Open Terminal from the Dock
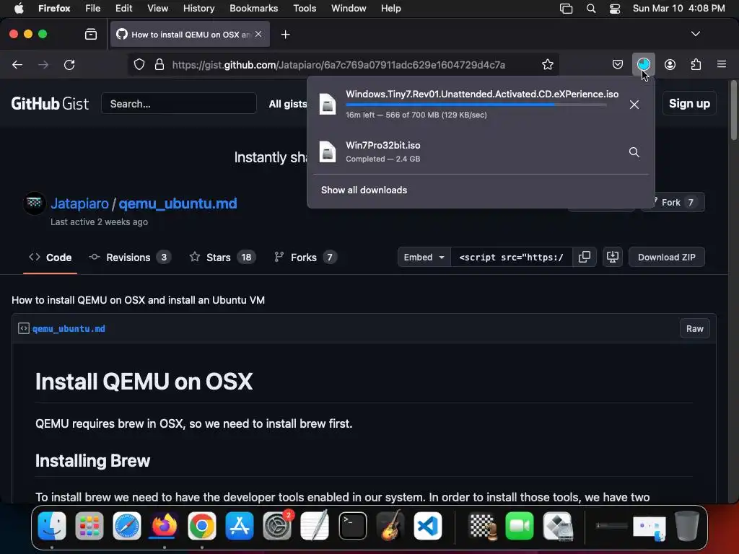The height and width of the screenshot is (554, 739). pos(352,526)
